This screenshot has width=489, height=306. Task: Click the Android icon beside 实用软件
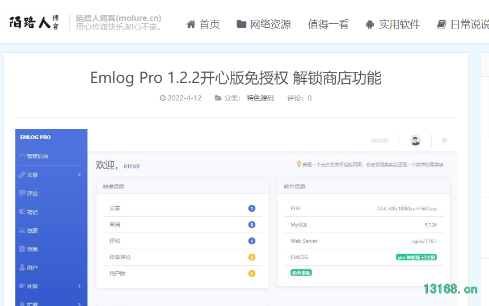(x=370, y=24)
